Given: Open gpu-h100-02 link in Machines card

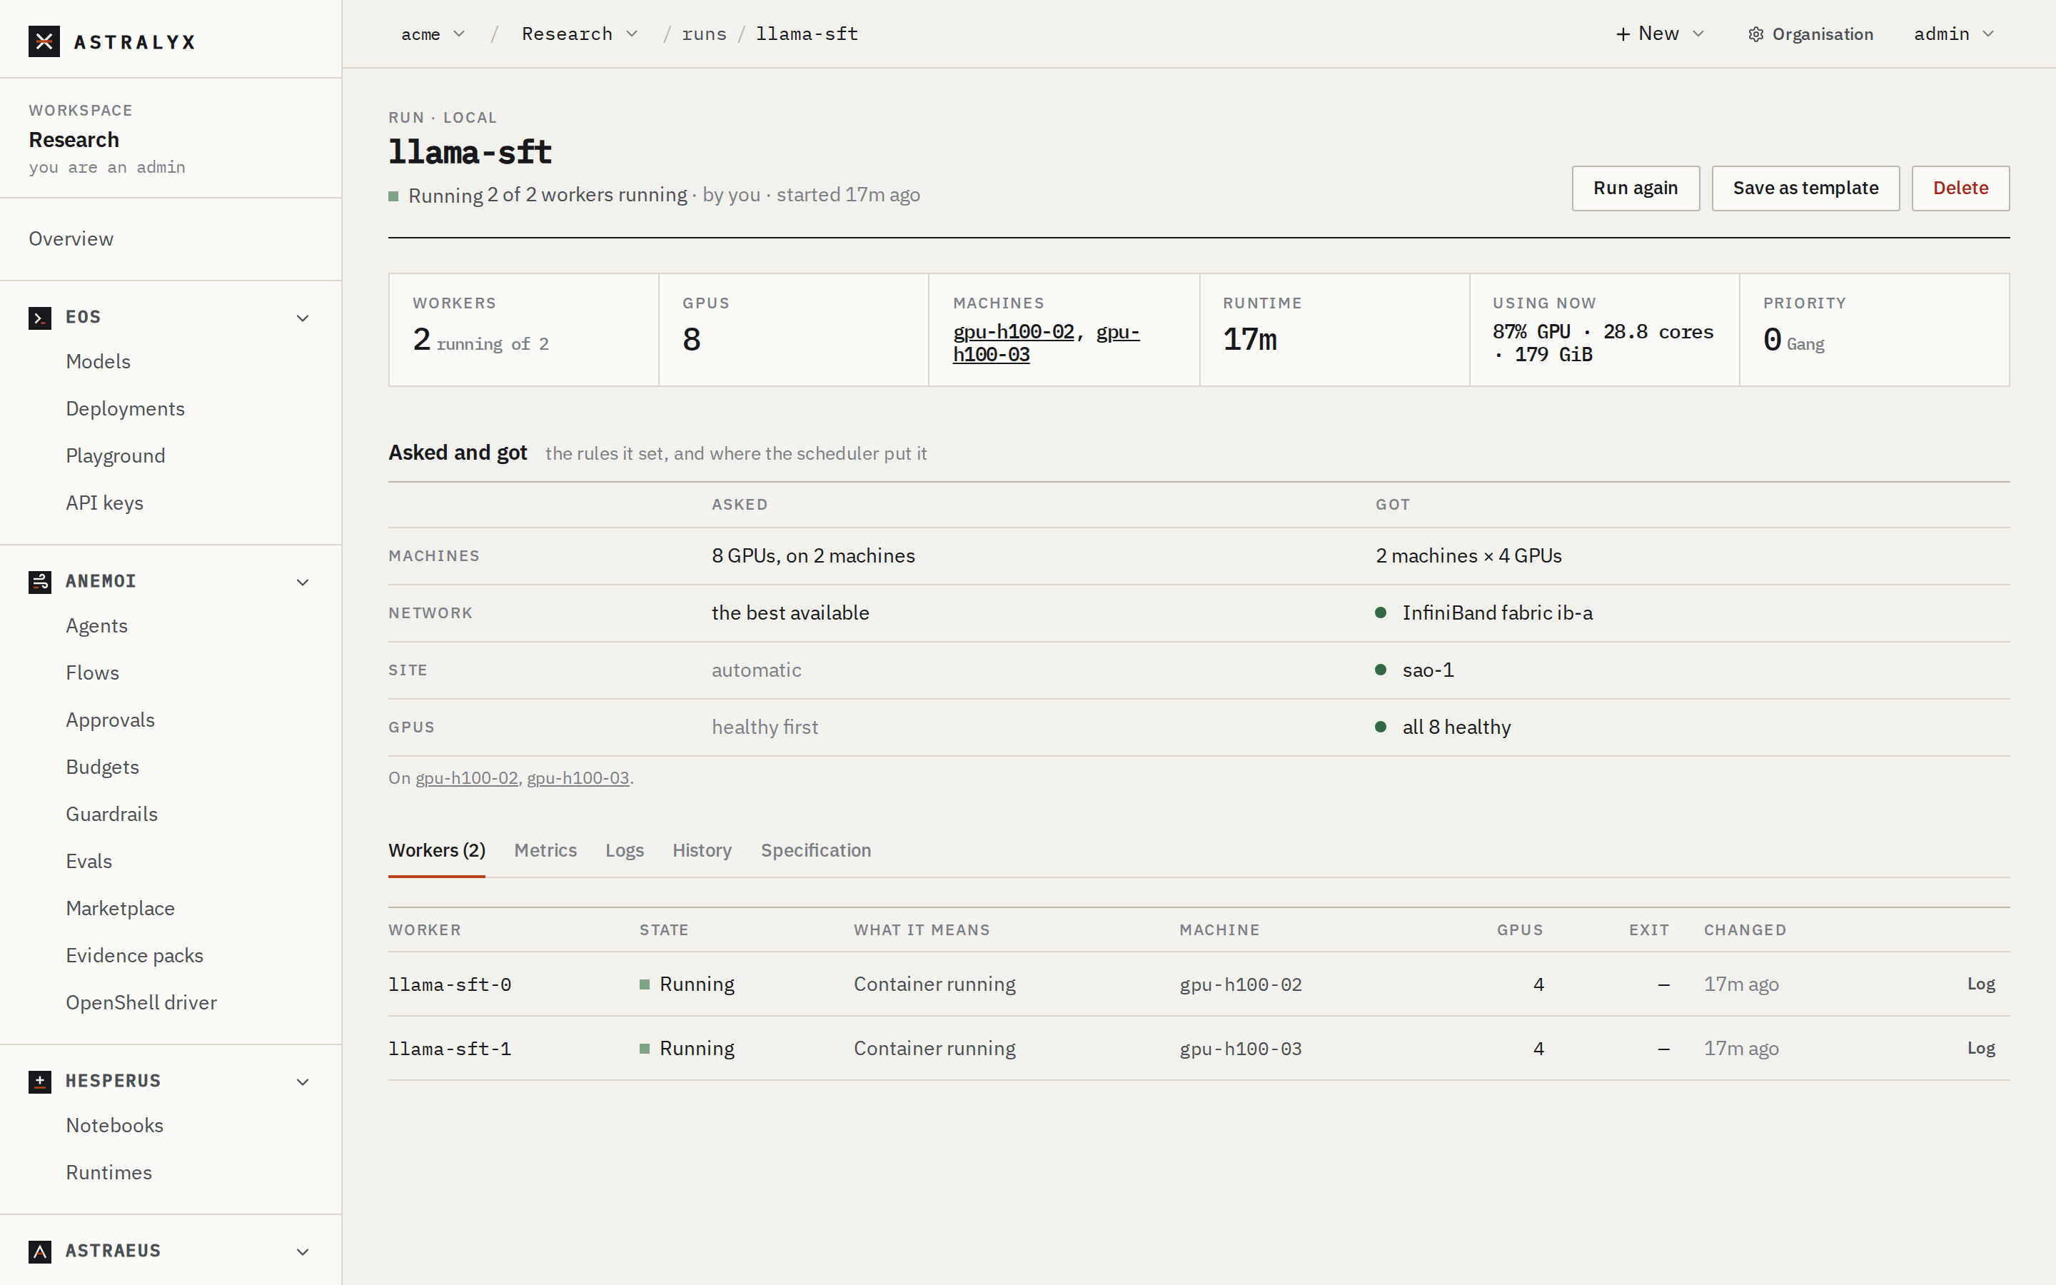Looking at the screenshot, I should pos(1014,332).
